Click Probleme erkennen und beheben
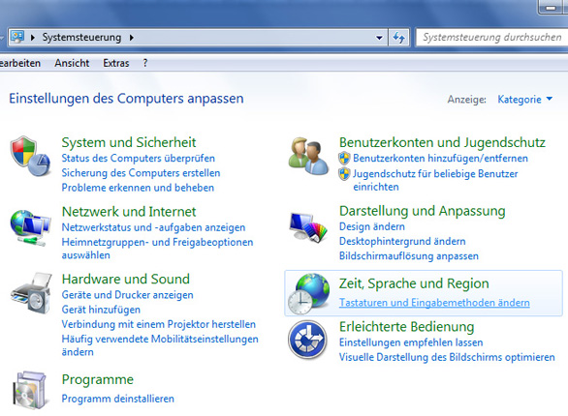Viewport: 568px width, 416px height. tap(138, 188)
